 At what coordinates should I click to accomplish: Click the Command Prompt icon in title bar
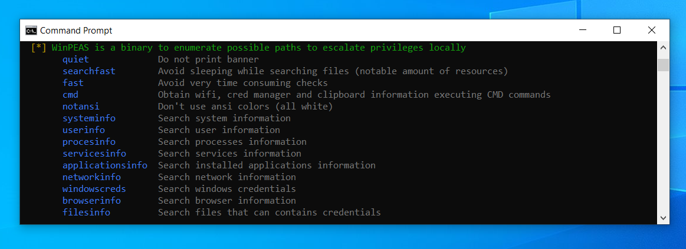(31, 30)
